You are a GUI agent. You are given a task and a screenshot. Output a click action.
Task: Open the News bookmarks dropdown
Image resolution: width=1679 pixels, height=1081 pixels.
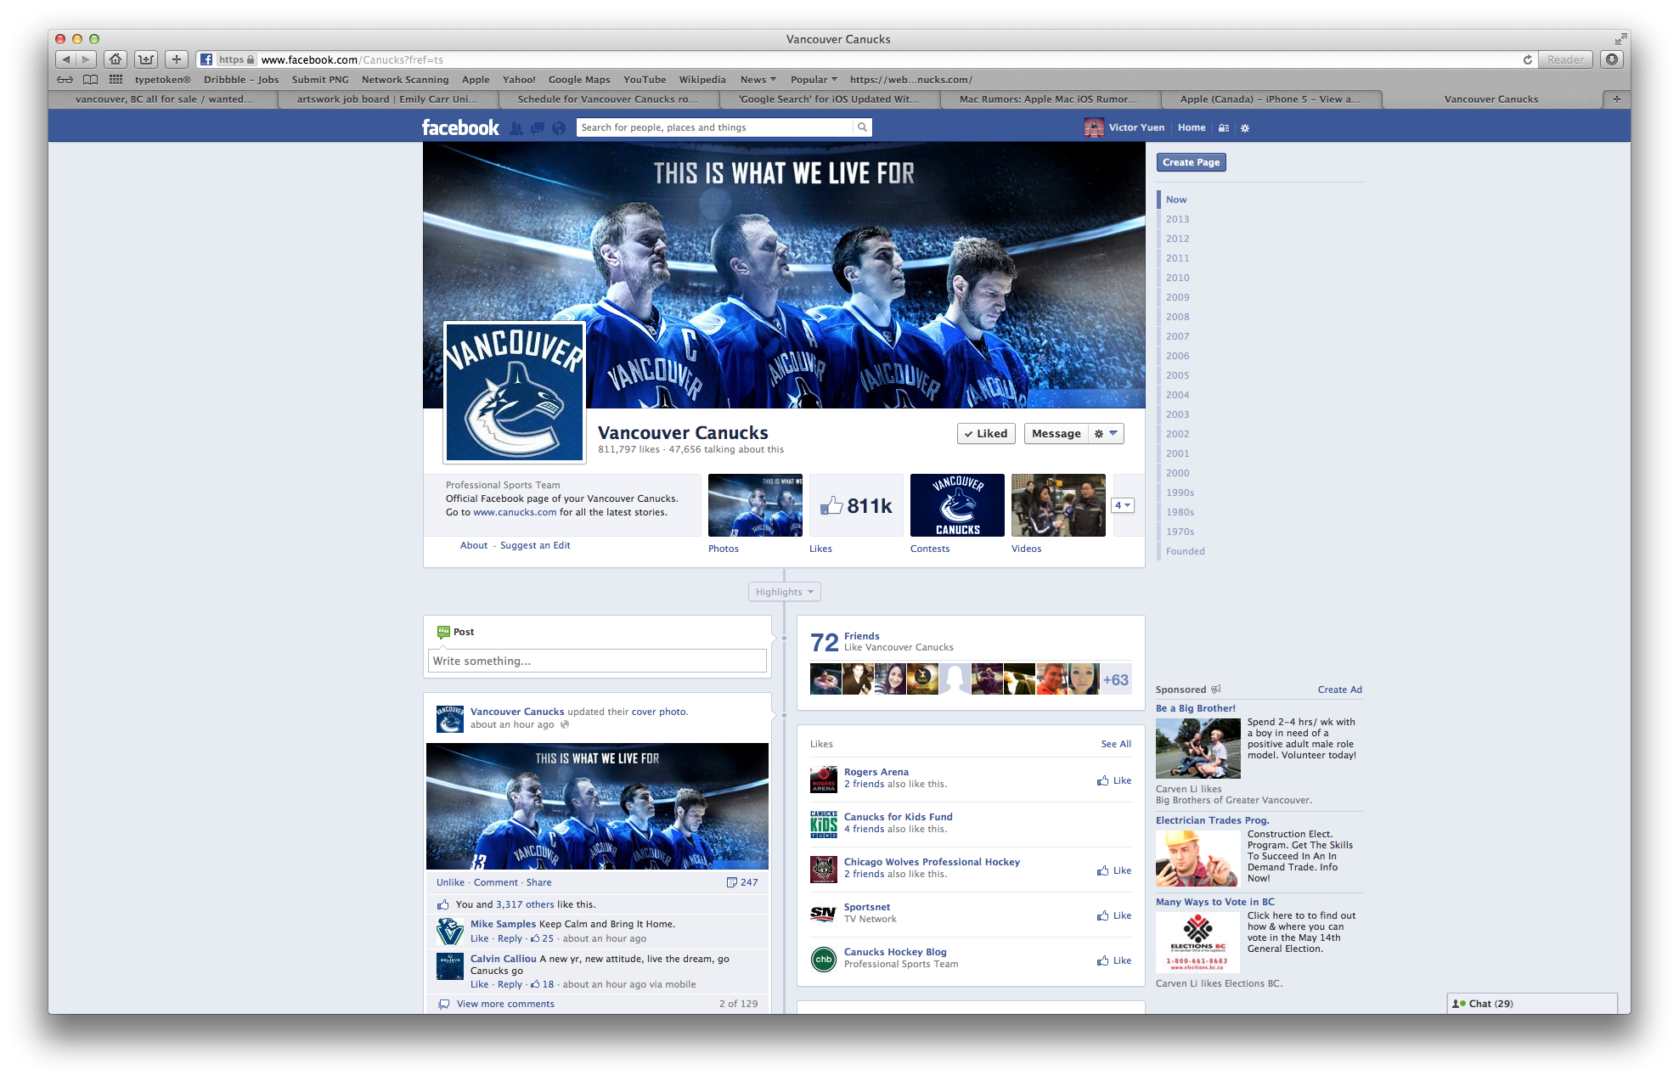758,80
